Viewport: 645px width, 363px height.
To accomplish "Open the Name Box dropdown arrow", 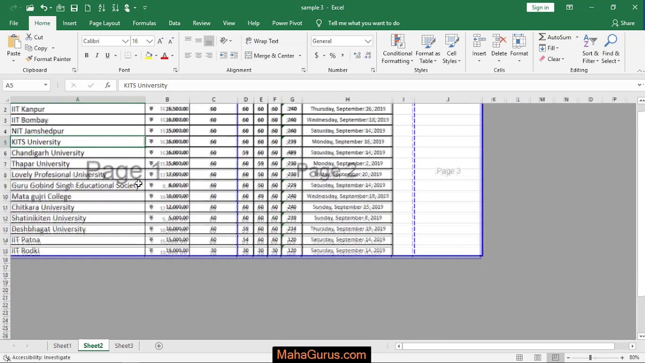I will point(45,85).
